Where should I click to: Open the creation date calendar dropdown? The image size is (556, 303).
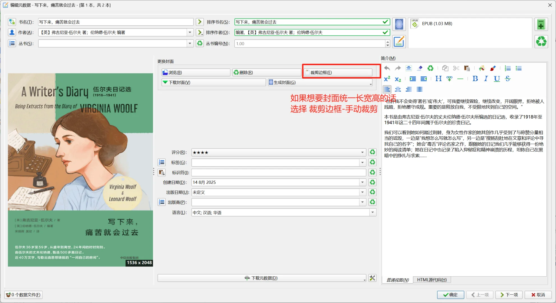pyautogui.click(x=362, y=182)
